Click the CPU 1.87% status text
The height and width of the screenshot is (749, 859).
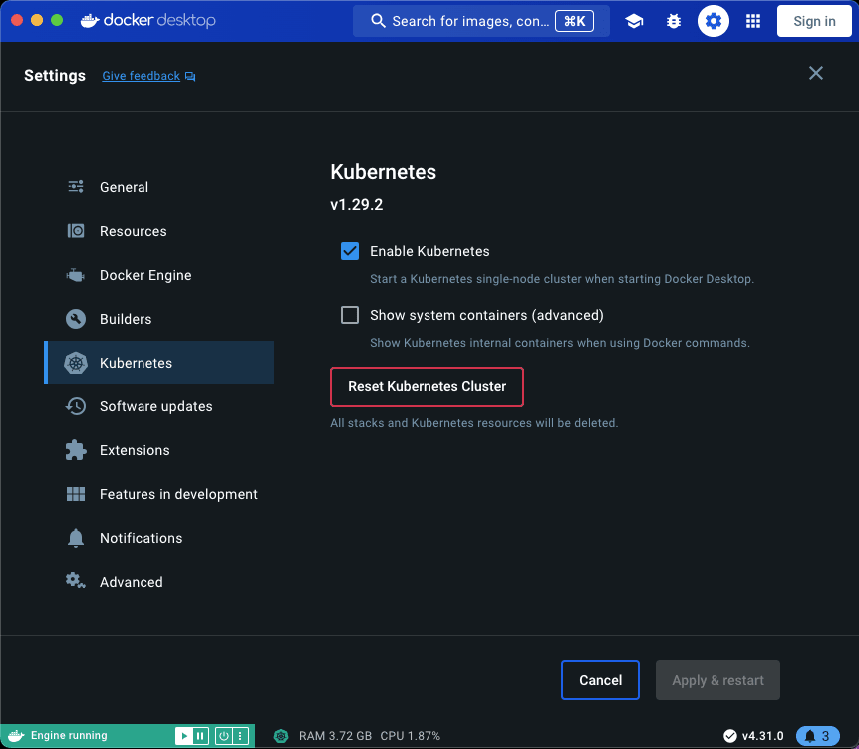(x=411, y=736)
